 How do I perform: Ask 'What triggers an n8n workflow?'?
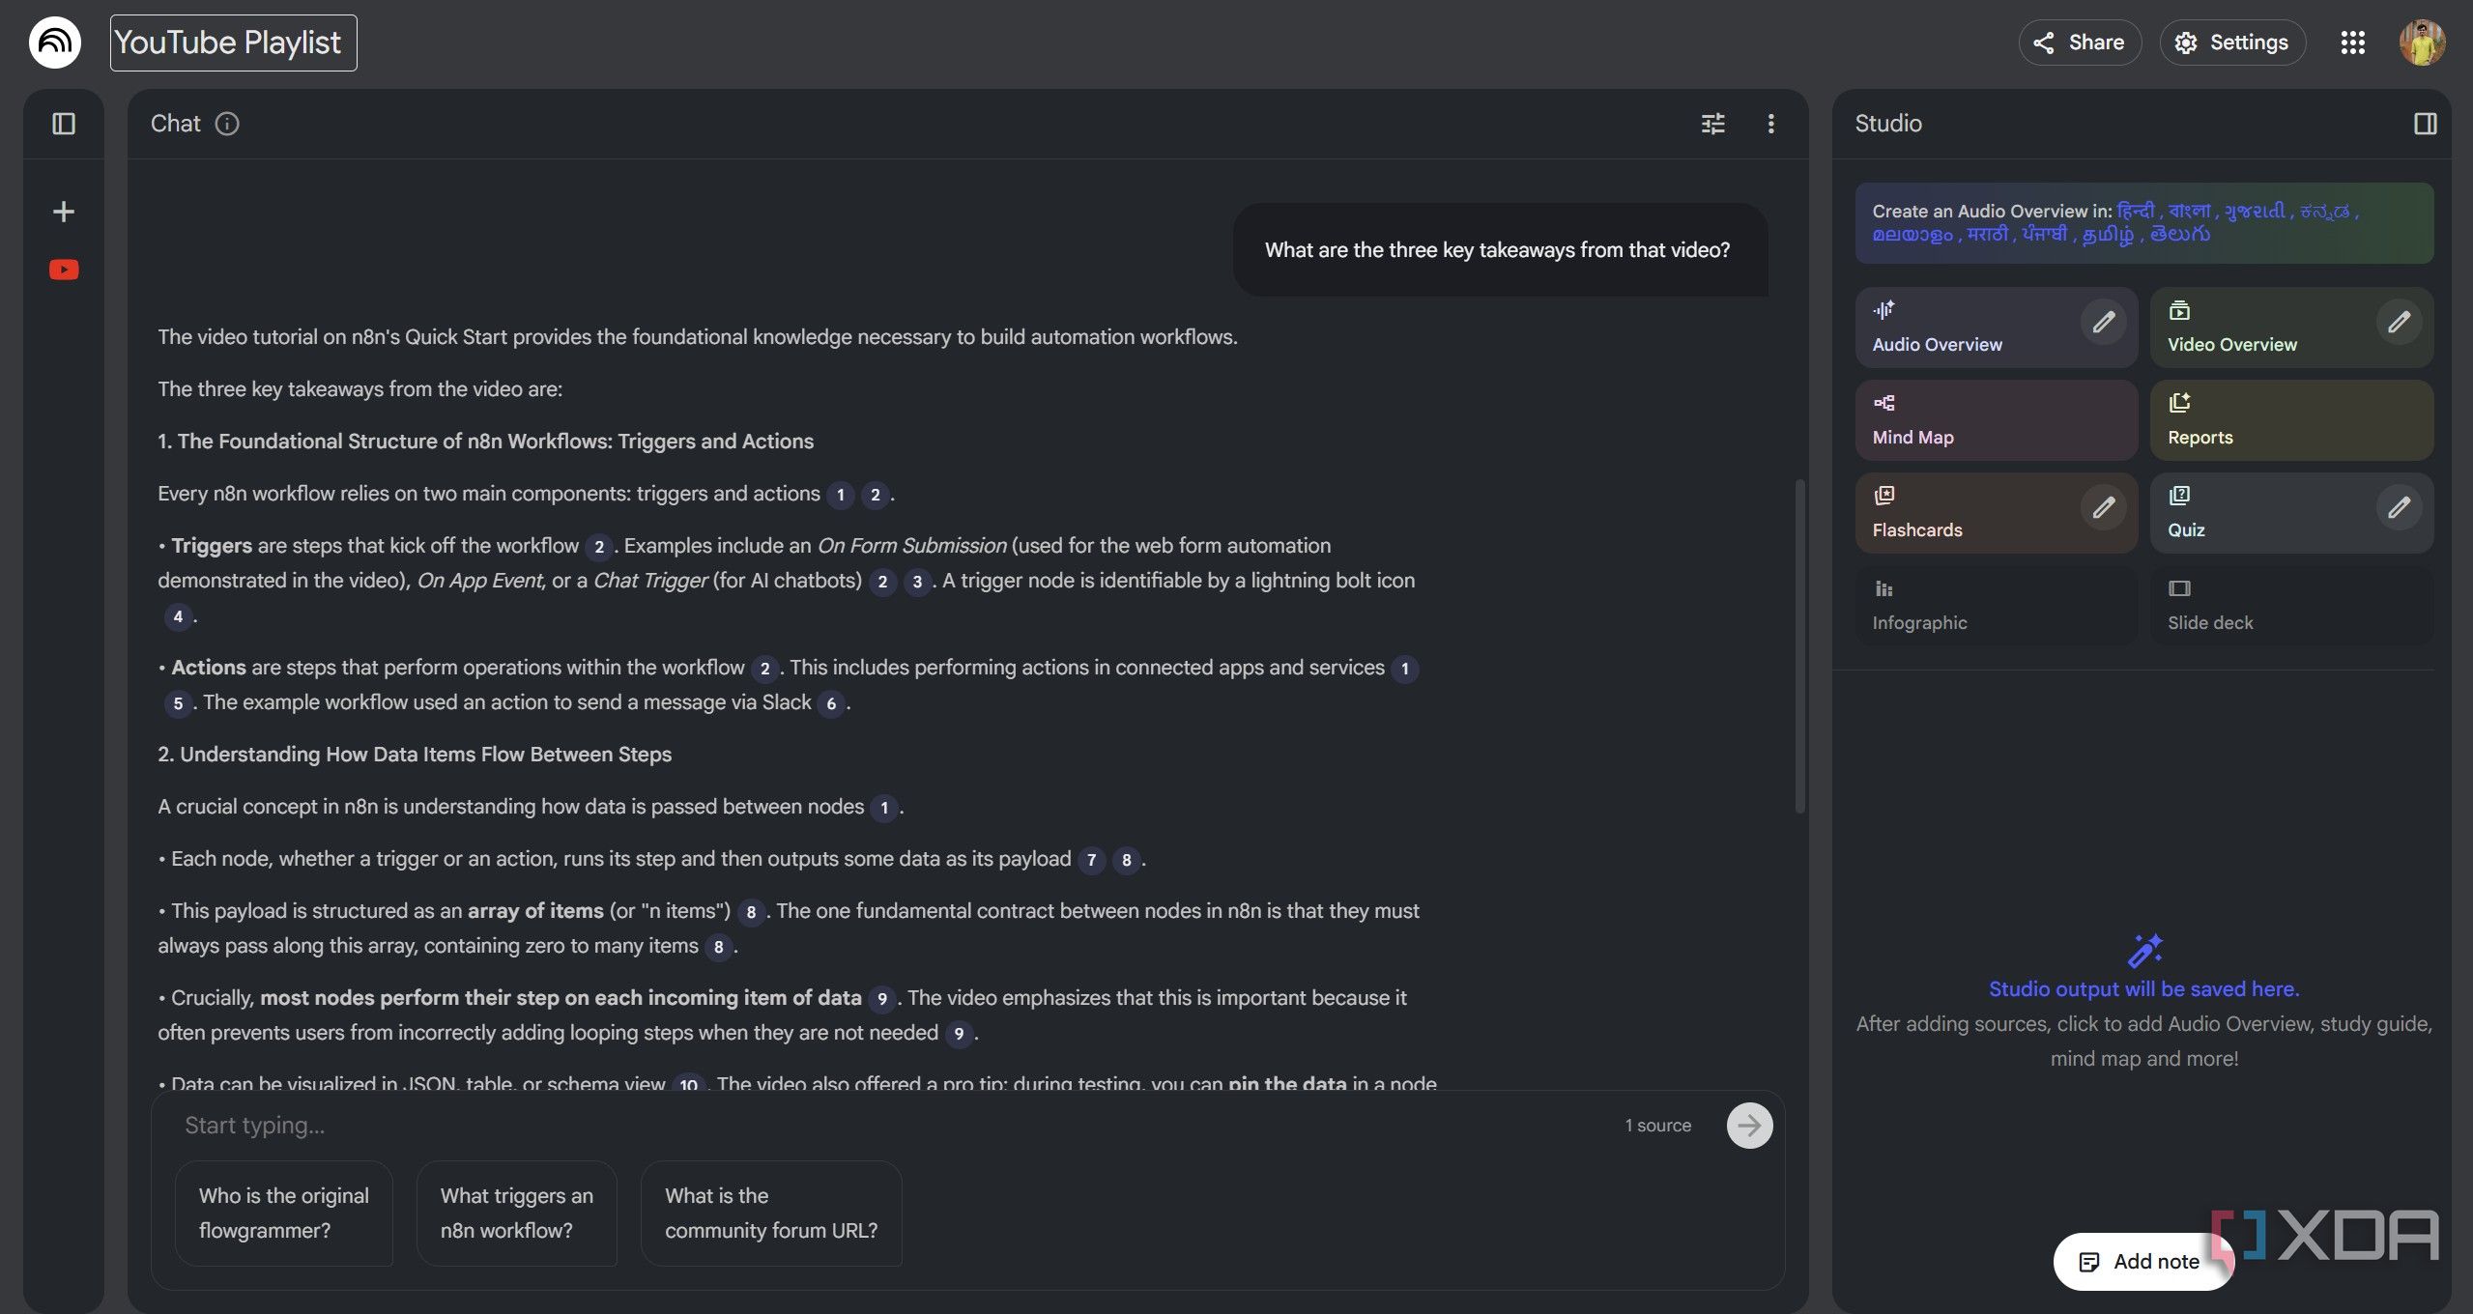tap(516, 1213)
